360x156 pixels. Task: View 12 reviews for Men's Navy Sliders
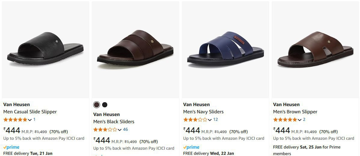pos(215,120)
